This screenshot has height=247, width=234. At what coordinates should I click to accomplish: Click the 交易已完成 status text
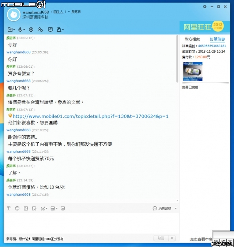pyautogui.click(x=190, y=87)
